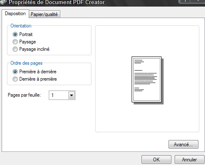Viewport: 205px width, 165px height.
Task: Click the help question-mark title bar button
Action: tap(185, 1)
